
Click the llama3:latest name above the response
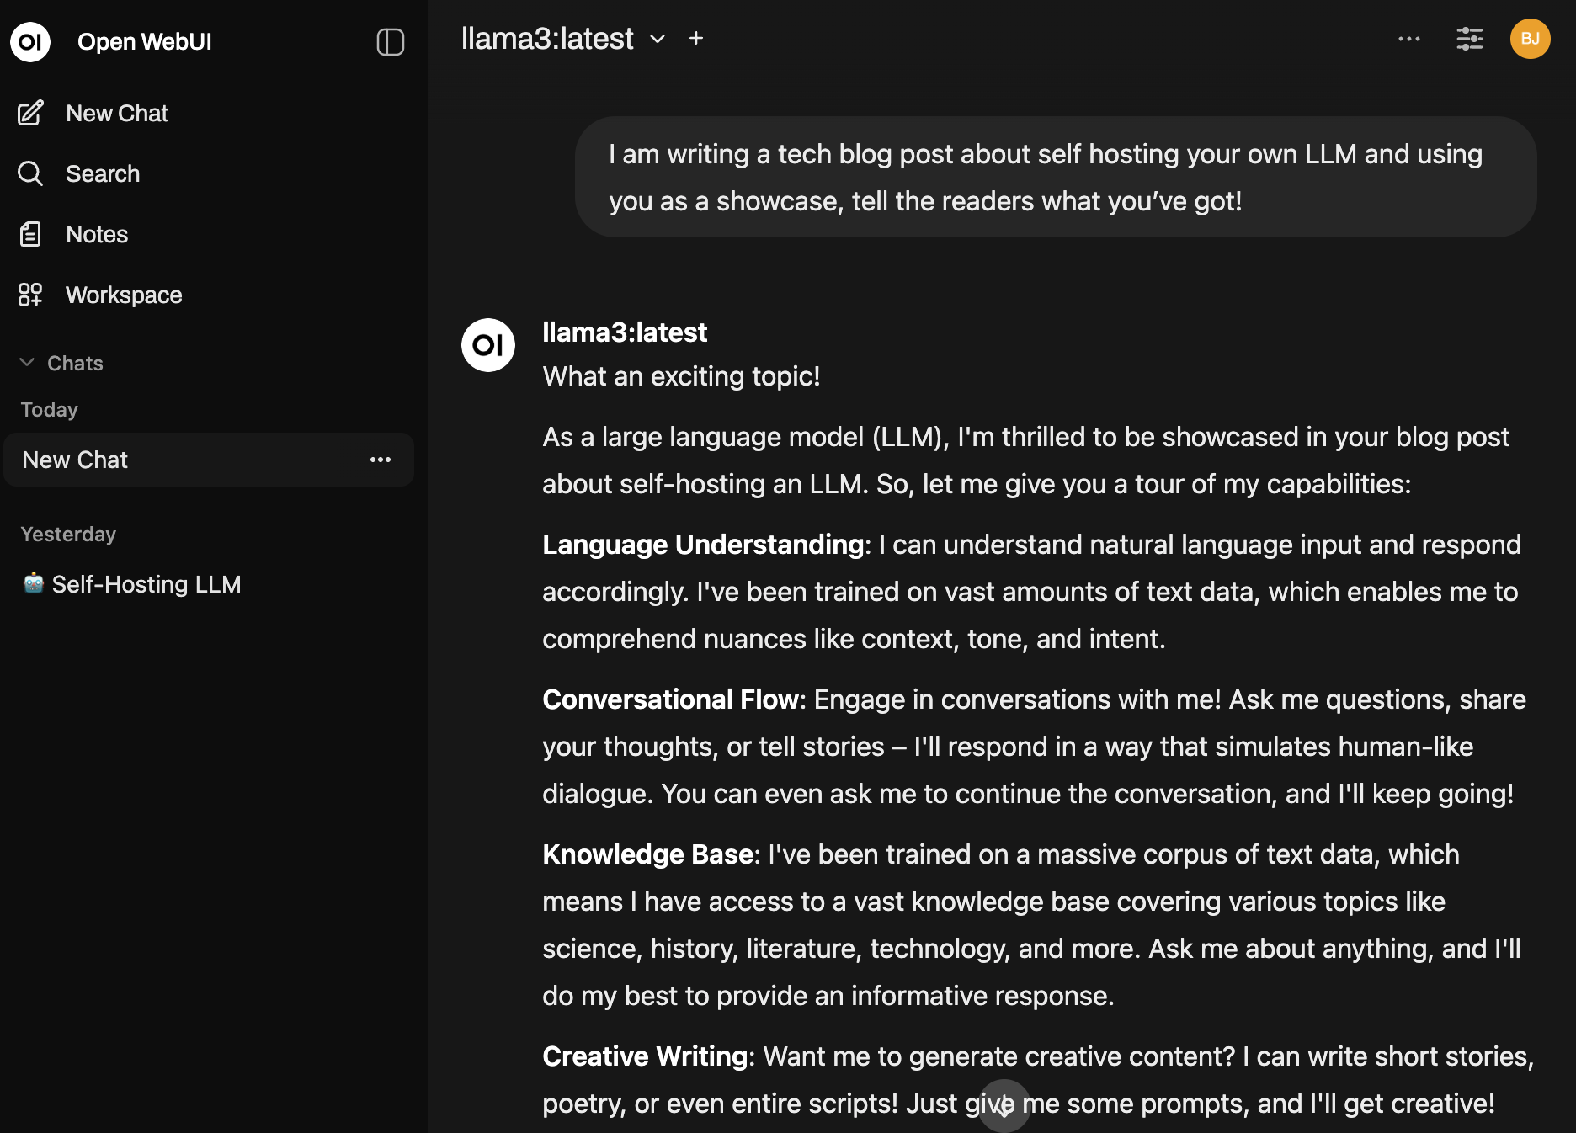tap(625, 332)
